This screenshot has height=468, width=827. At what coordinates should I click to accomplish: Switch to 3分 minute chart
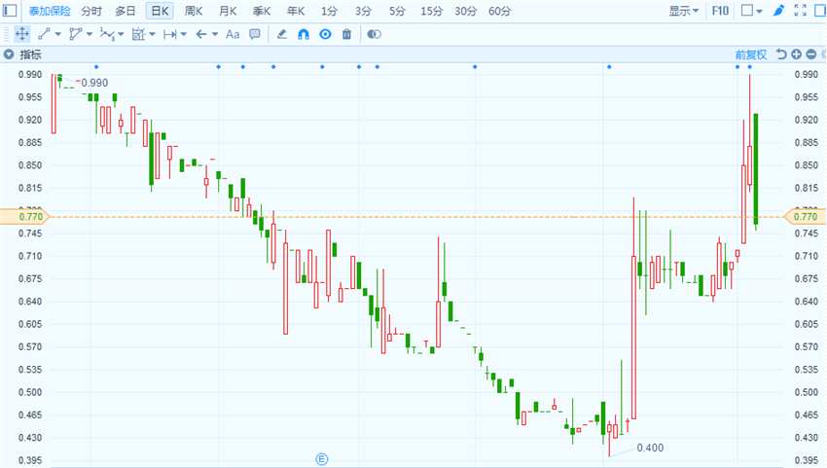(x=363, y=11)
